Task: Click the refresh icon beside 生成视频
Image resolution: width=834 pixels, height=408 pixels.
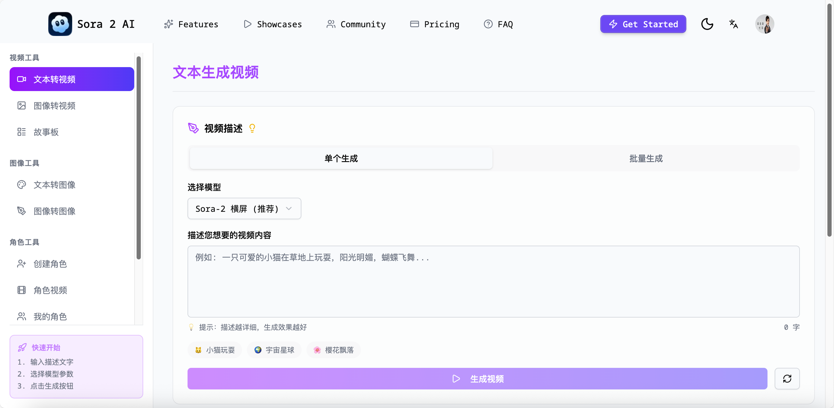Action: [787, 379]
